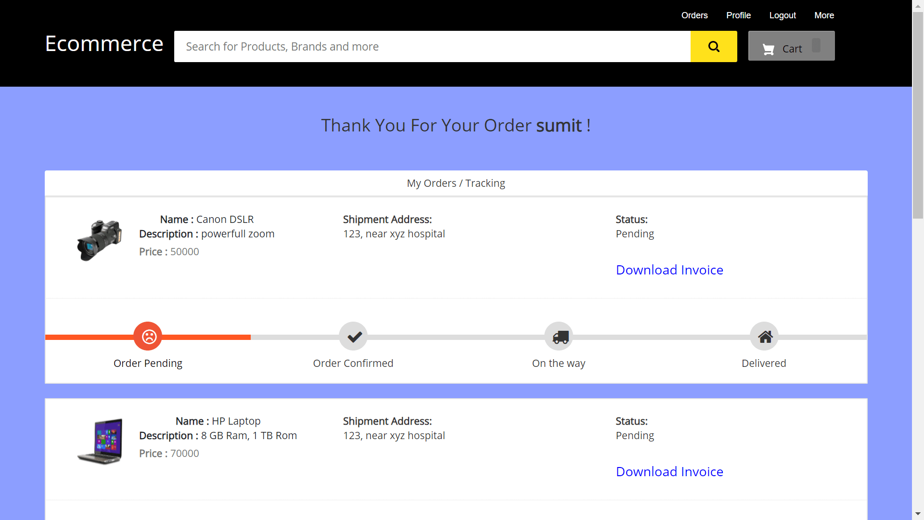
Task: Click the Order Pending status indicator toggle
Action: pyautogui.click(x=148, y=336)
